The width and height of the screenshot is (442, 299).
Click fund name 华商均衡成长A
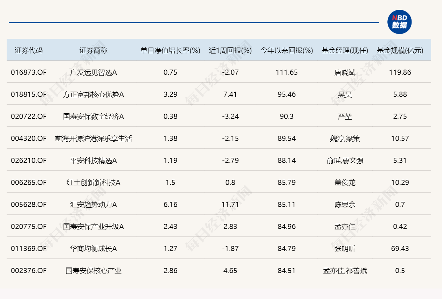94,249
